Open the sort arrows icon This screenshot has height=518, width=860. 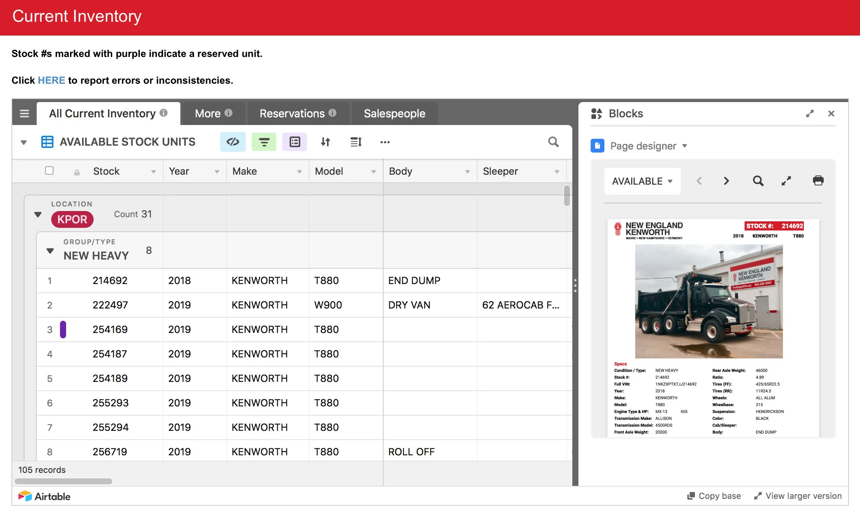[x=326, y=142]
